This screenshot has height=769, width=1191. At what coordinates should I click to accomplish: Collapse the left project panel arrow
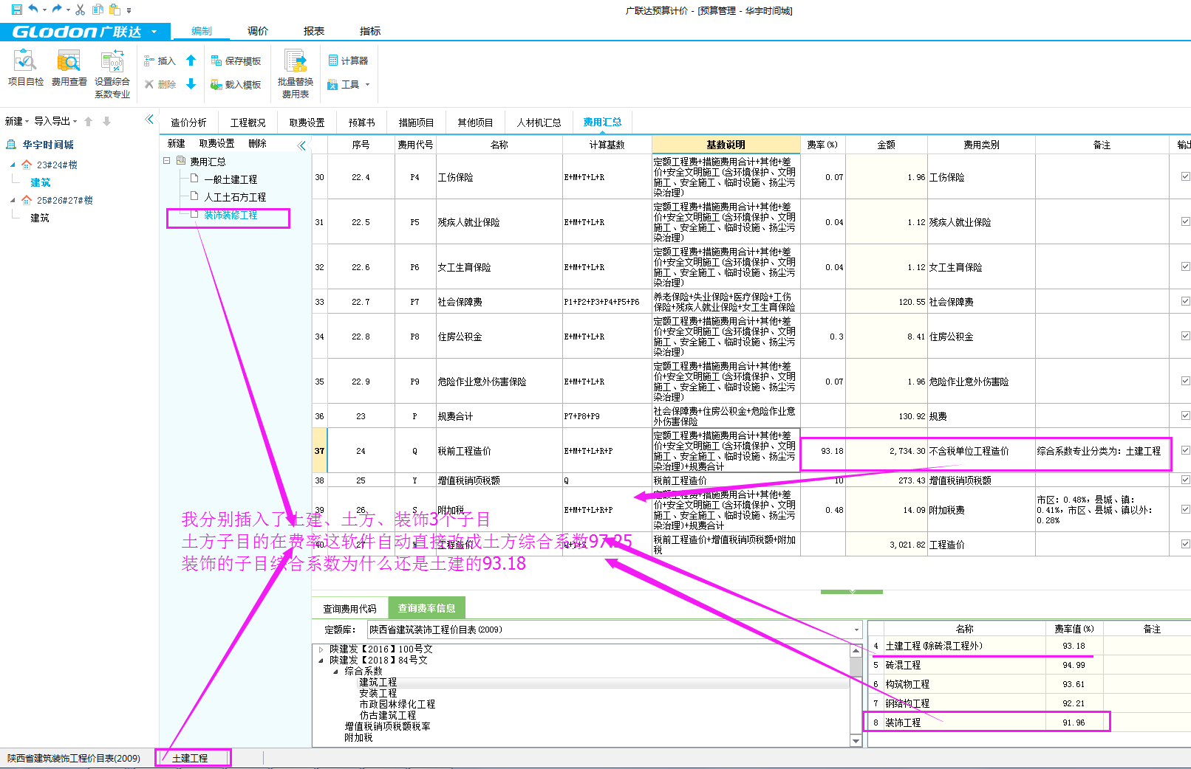(150, 120)
